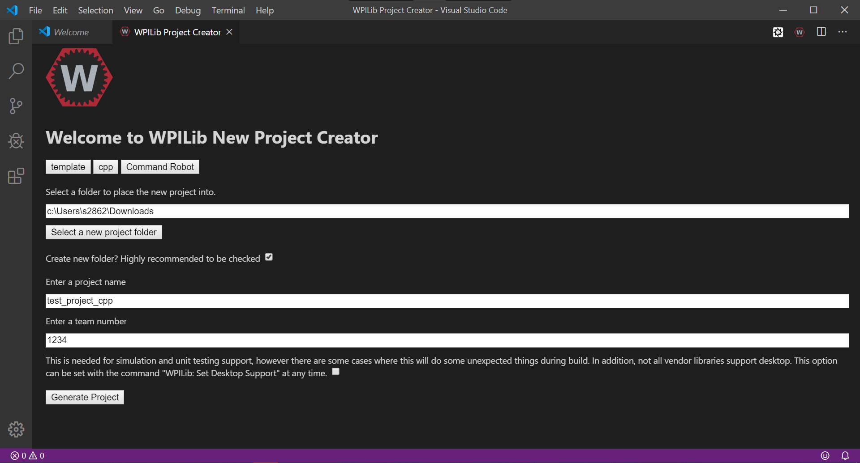Click the VS Code logo in title bar
860x463 pixels.
12,10
